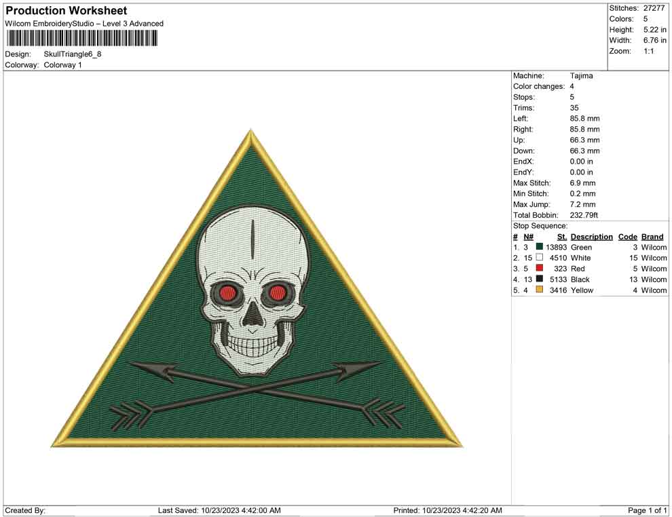
Task: Click the Colors value '5' in header
Action: tap(646, 19)
